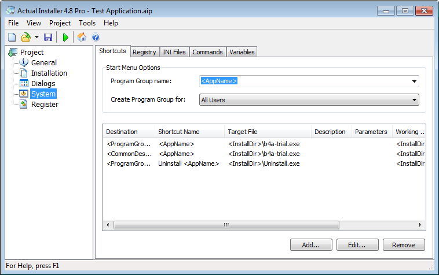The image size is (439, 275).
Task: Select the first <ProgramGro... destination cell
Action: (129, 144)
